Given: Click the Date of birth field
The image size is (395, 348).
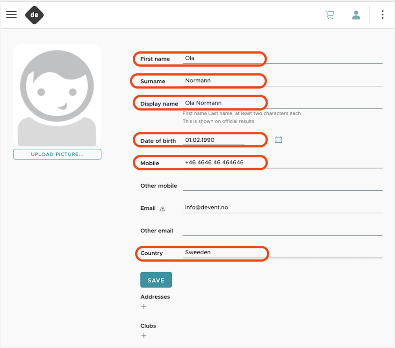Looking at the screenshot, I should (213, 140).
